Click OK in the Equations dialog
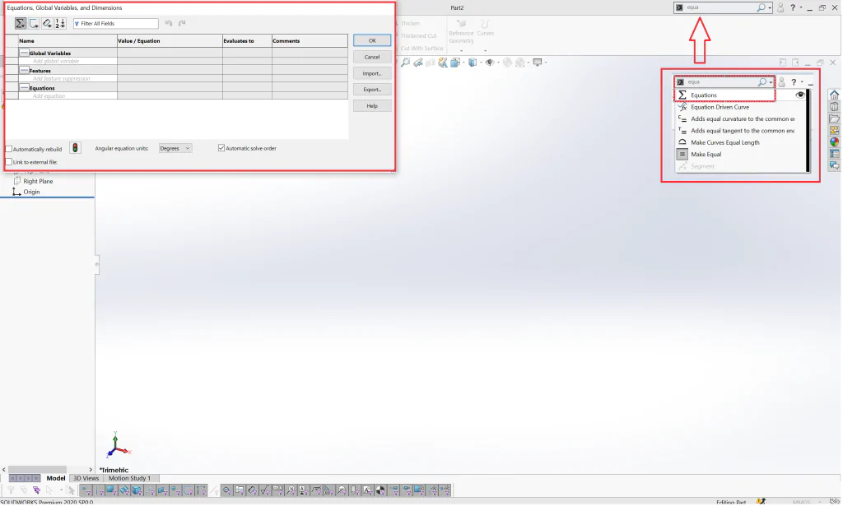843x506 pixels. point(372,40)
